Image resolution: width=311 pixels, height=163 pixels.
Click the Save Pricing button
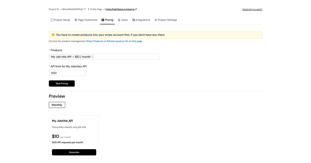point(62,83)
